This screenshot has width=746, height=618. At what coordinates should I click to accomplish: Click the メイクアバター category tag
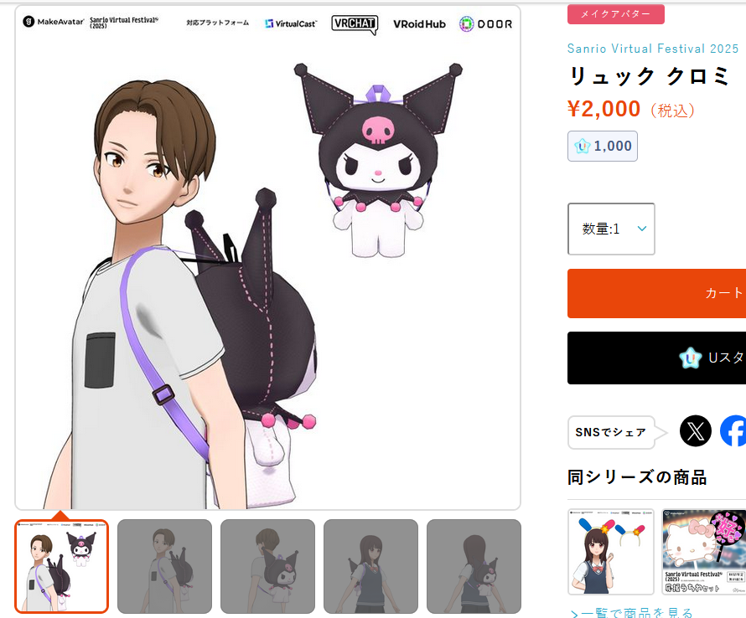click(615, 14)
